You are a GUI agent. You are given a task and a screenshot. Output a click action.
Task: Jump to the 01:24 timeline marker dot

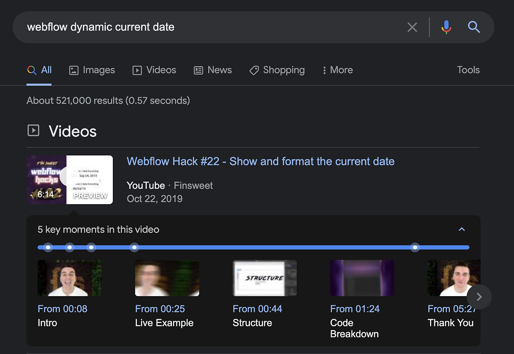[x=135, y=248]
